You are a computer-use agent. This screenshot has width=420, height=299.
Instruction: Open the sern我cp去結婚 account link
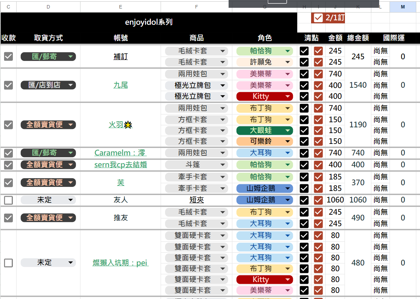121,165
